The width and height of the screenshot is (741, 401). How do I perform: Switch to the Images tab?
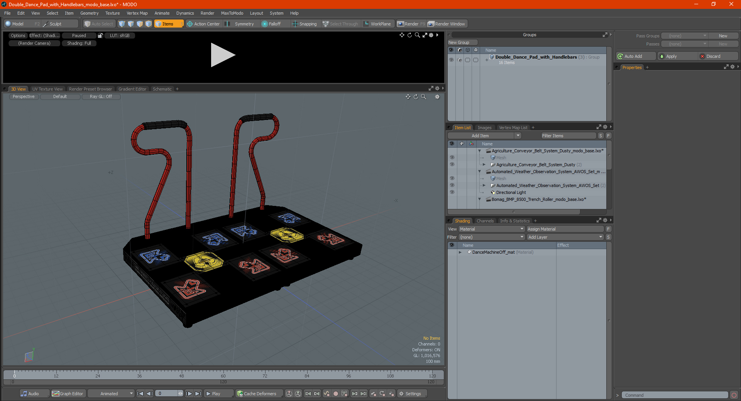pyautogui.click(x=484, y=128)
